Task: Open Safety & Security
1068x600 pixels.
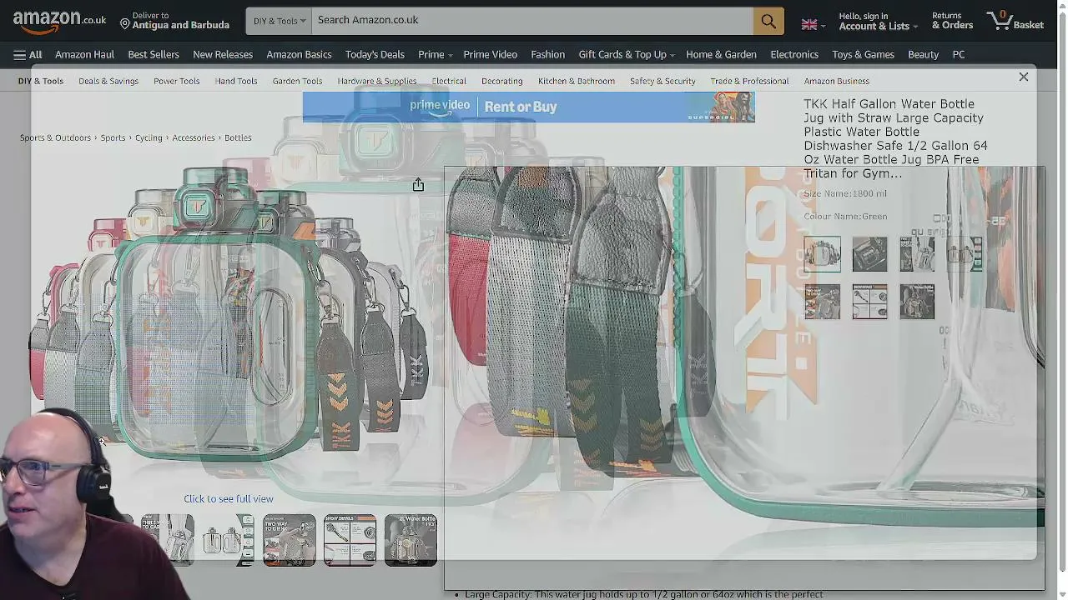Action: point(662,82)
